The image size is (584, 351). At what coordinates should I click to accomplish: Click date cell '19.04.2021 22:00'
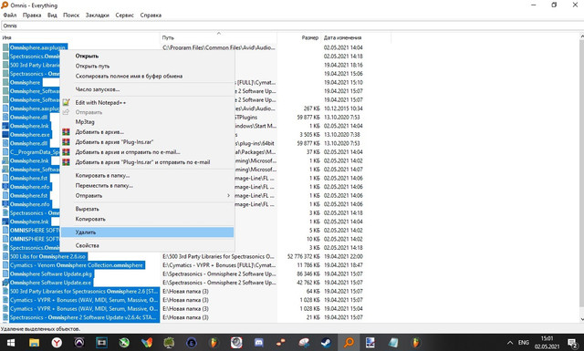pos(343,256)
